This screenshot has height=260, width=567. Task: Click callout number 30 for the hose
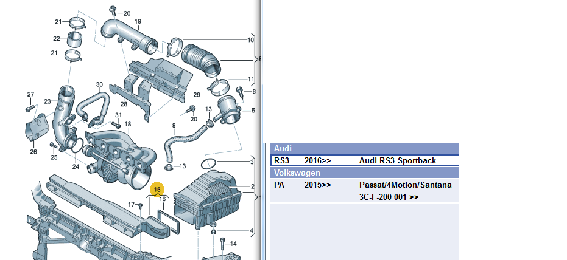tap(99, 84)
